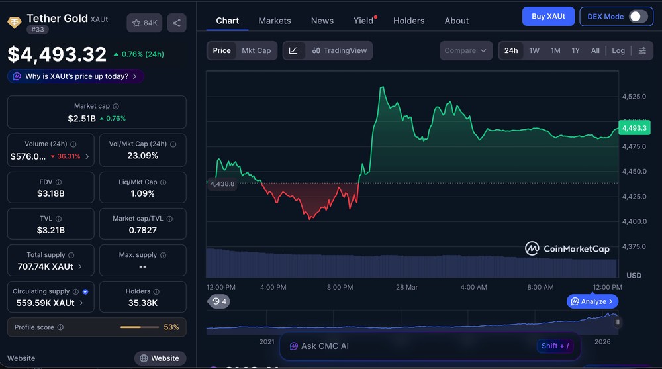Click Shift + / shortcut badge
Image resolution: width=662 pixels, height=369 pixels.
pyautogui.click(x=555, y=346)
